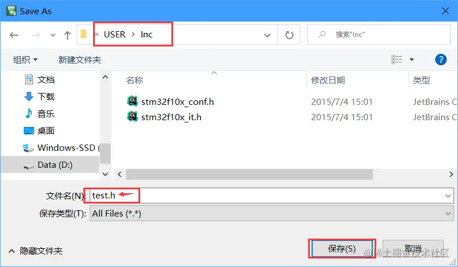Viewport: 458px width, 267px height.
Task: Select the stm32f10x_it.h file
Action: (171, 117)
